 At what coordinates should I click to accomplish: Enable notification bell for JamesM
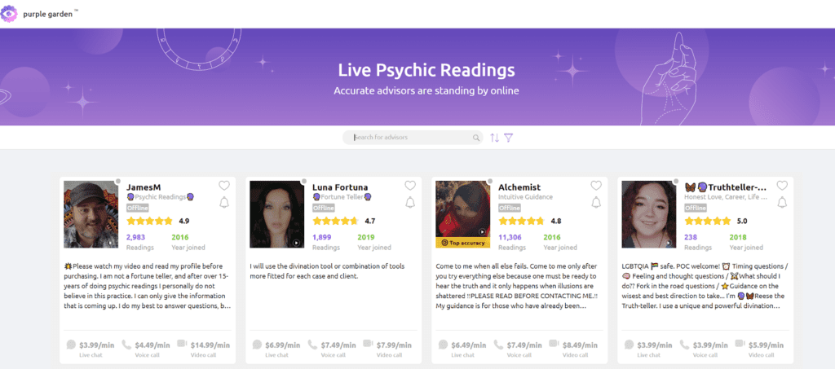[224, 202]
